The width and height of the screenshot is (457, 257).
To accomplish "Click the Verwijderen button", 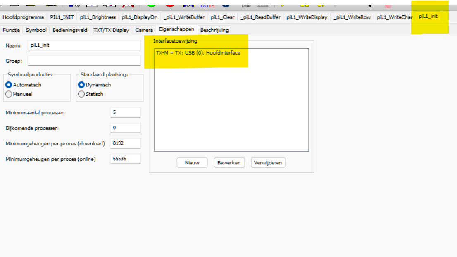I will [268, 163].
